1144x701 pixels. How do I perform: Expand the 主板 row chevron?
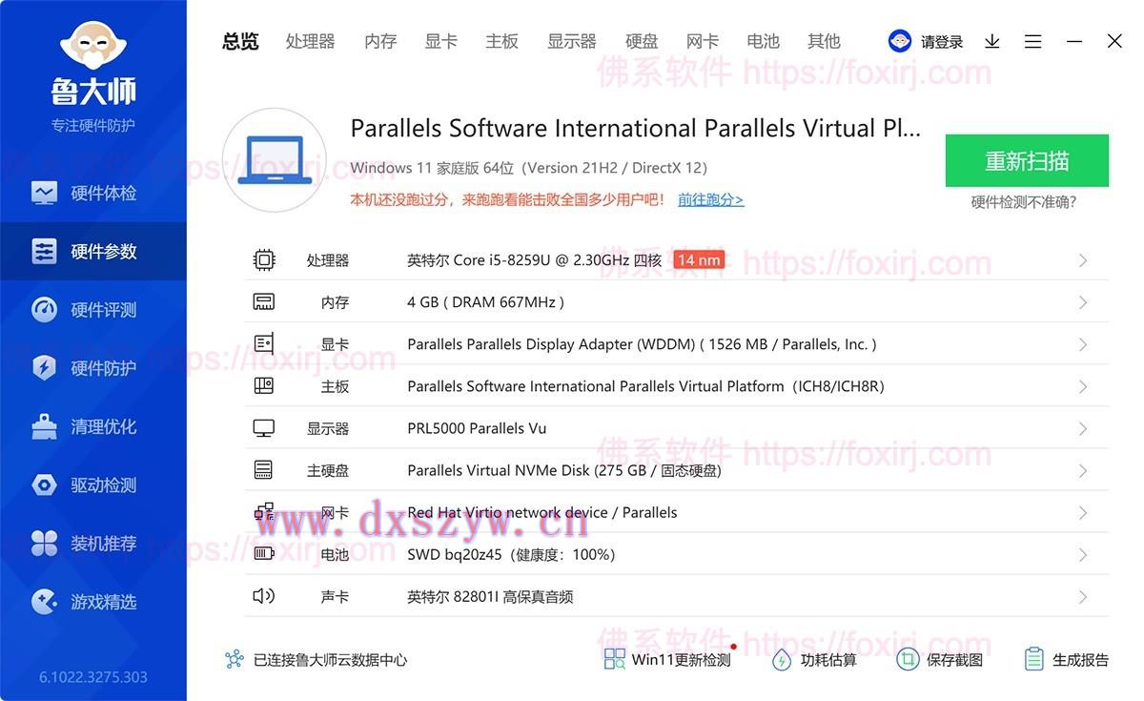[1083, 386]
